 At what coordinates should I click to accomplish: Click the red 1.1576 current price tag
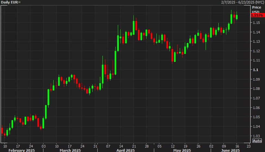[258, 15]
